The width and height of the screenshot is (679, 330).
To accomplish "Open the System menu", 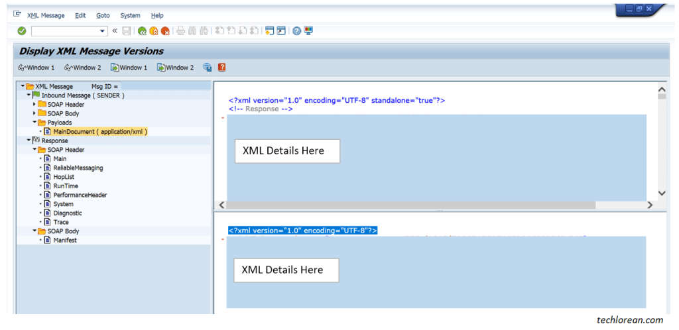I will point(131,15).
